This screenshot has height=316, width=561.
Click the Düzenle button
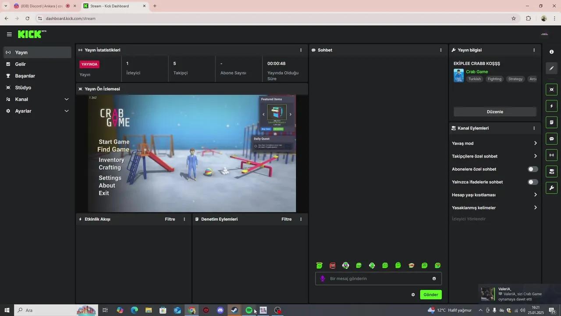[494, 112]
